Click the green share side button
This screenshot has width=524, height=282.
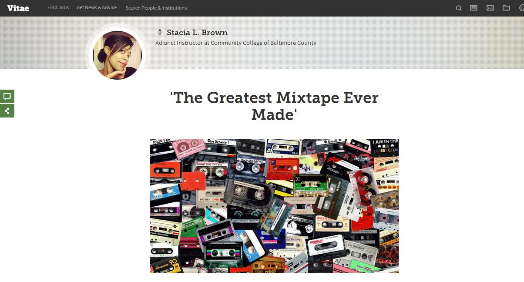tap(7, 111)
